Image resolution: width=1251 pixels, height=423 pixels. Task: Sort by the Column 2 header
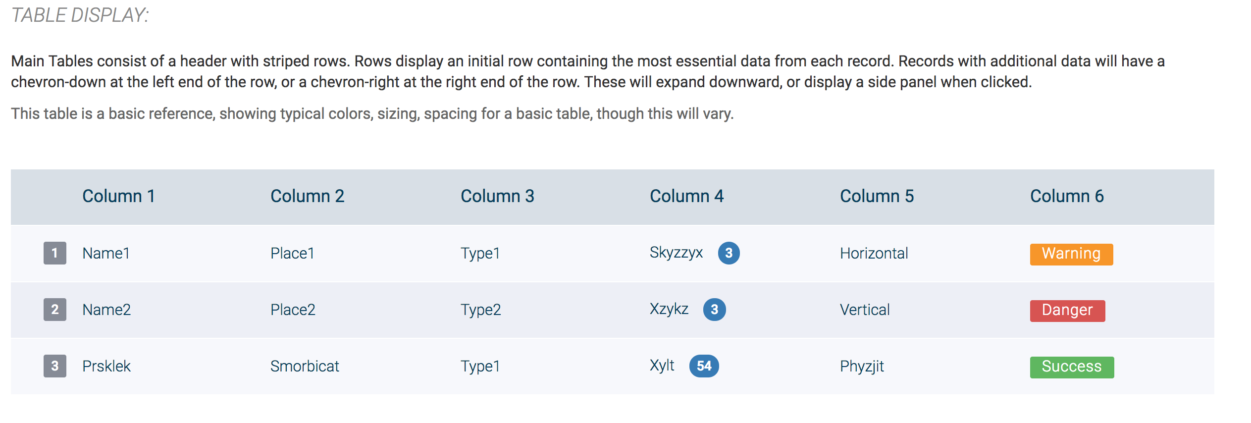[x=307, y=196]
